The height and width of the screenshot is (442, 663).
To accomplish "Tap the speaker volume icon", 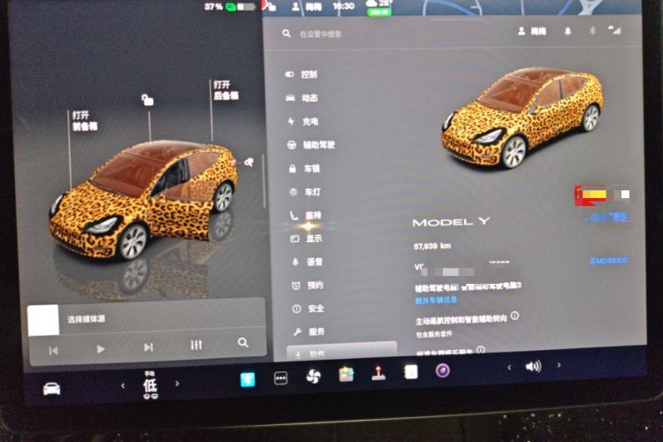I will [x=533, y=366].
